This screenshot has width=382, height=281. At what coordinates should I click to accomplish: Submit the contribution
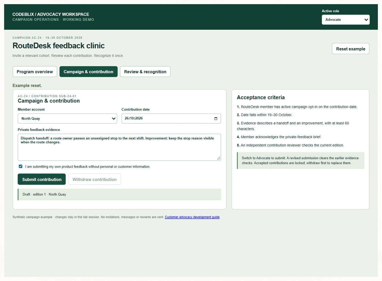pos(42,179)
